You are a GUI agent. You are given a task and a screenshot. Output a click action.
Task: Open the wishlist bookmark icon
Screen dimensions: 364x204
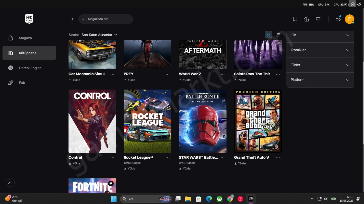(x=295, y=19)
